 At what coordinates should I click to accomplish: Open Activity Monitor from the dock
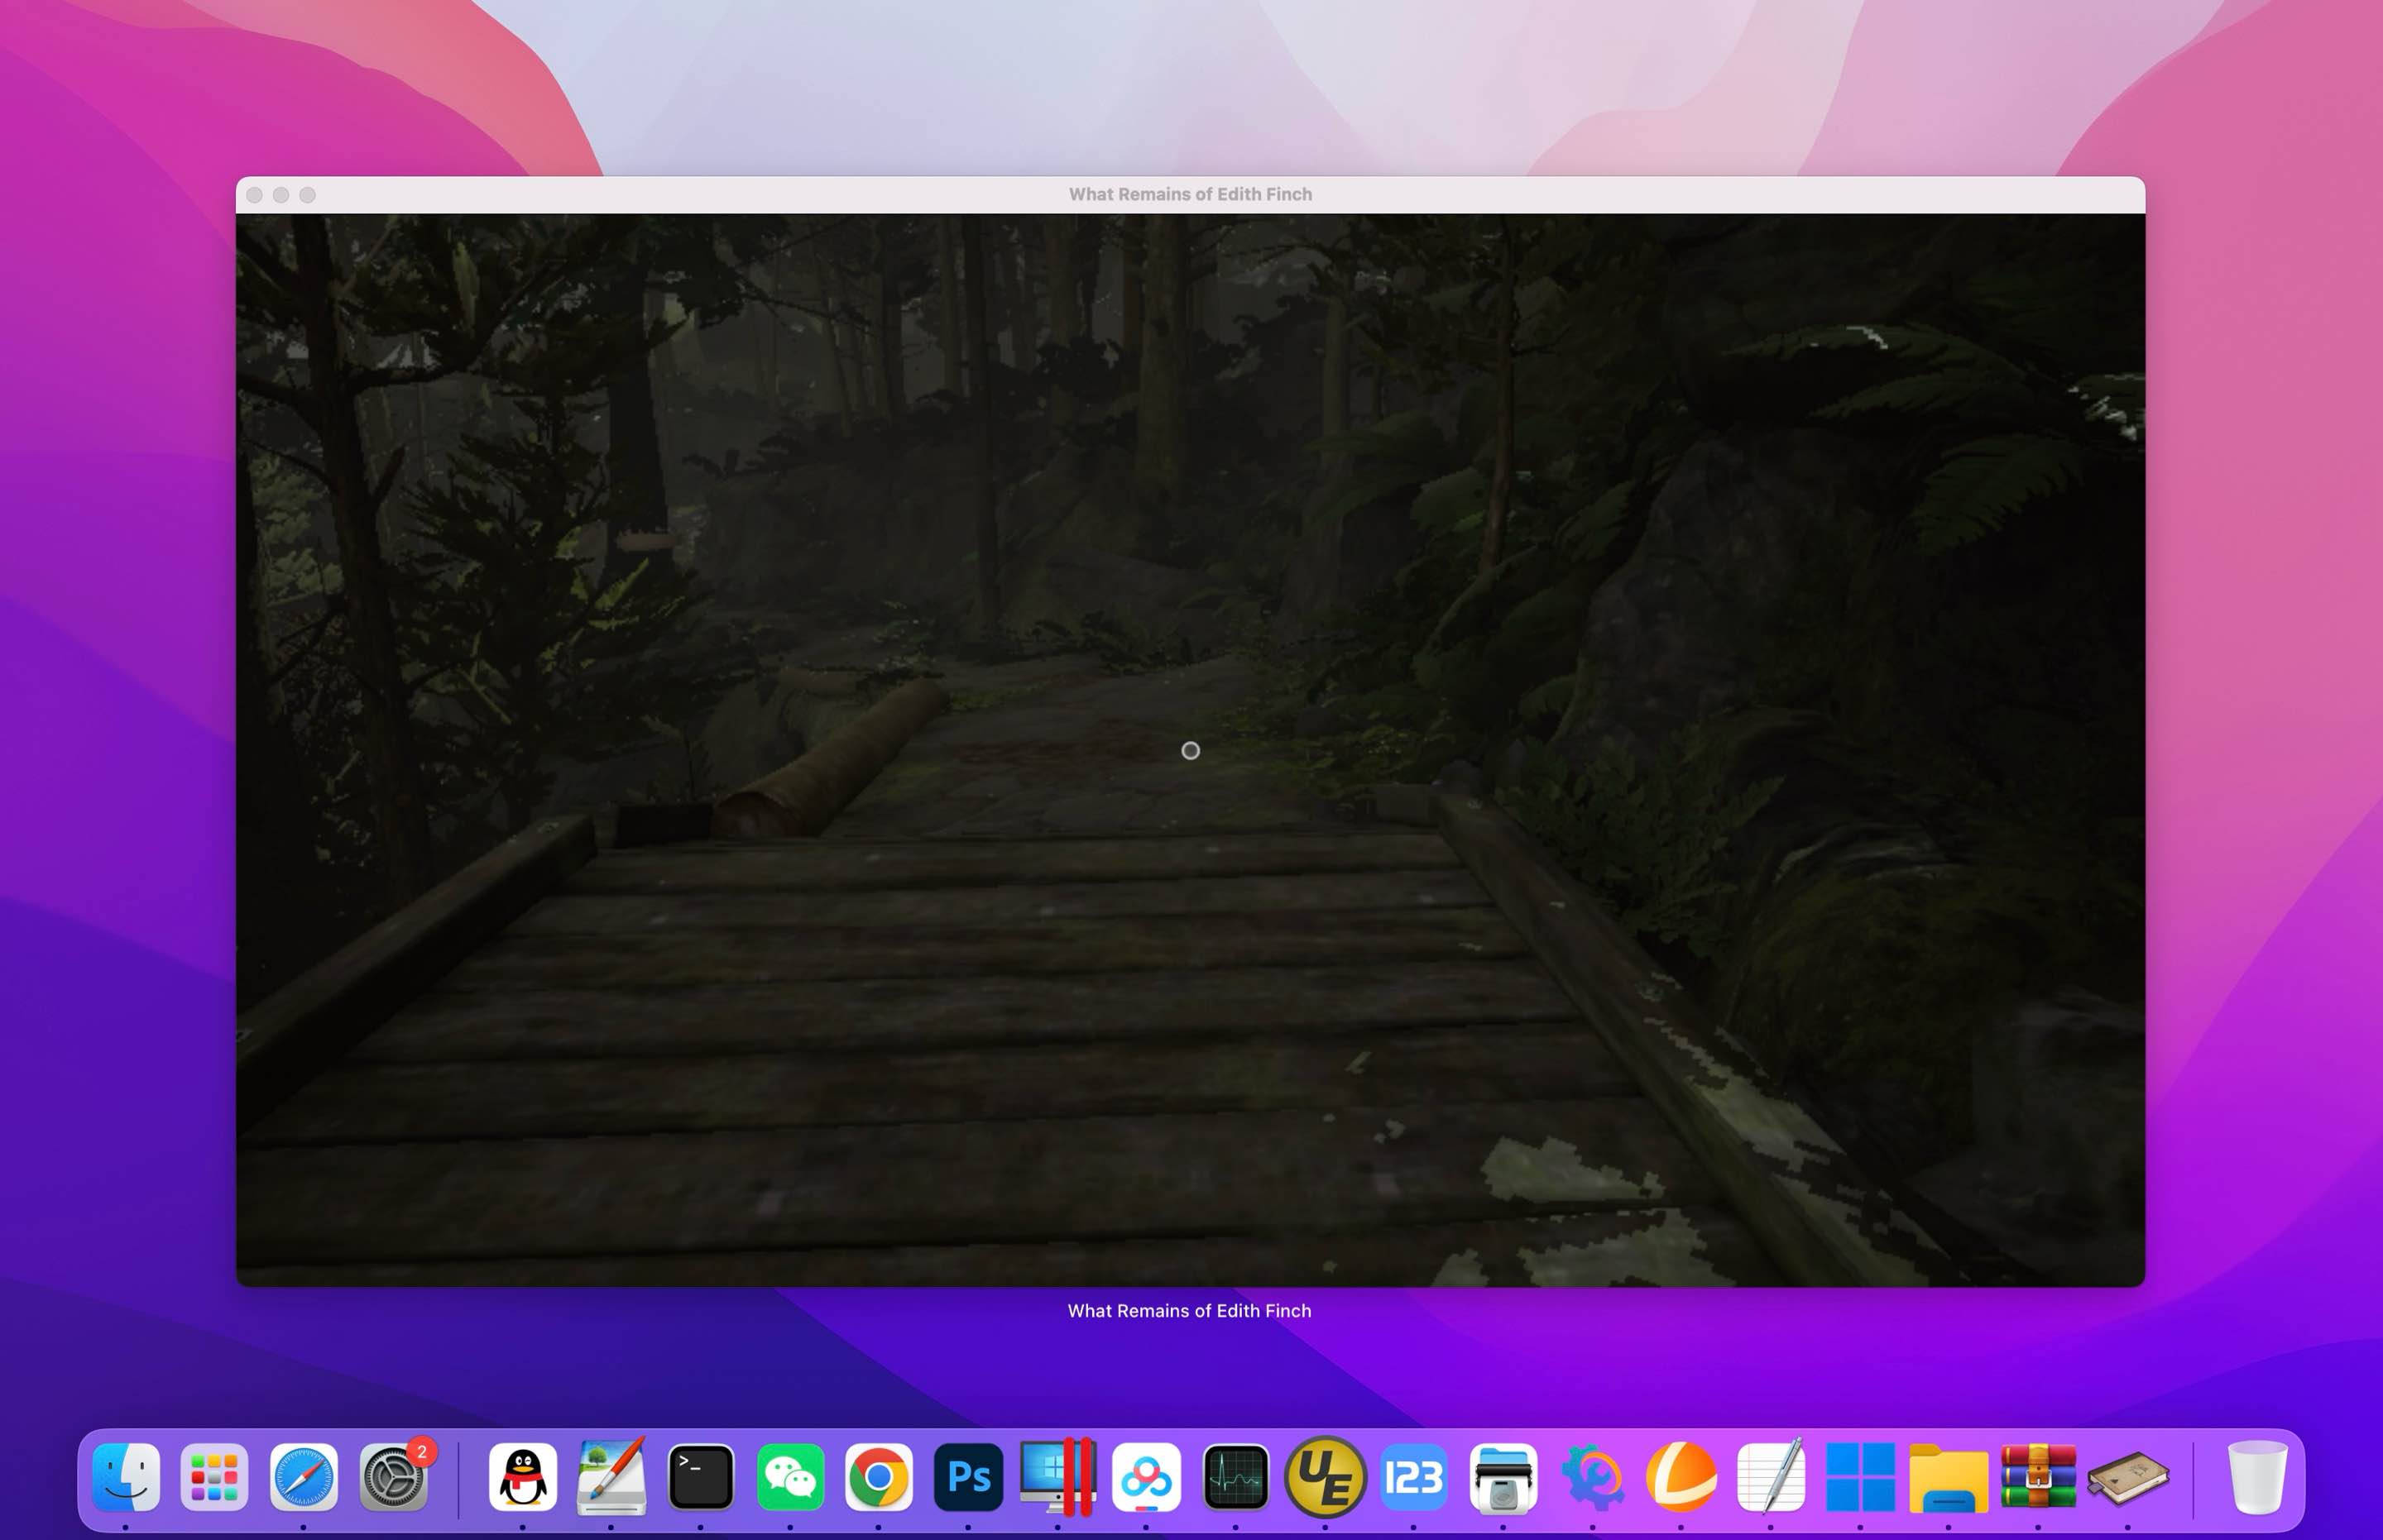click(x=1235, y=1476)
